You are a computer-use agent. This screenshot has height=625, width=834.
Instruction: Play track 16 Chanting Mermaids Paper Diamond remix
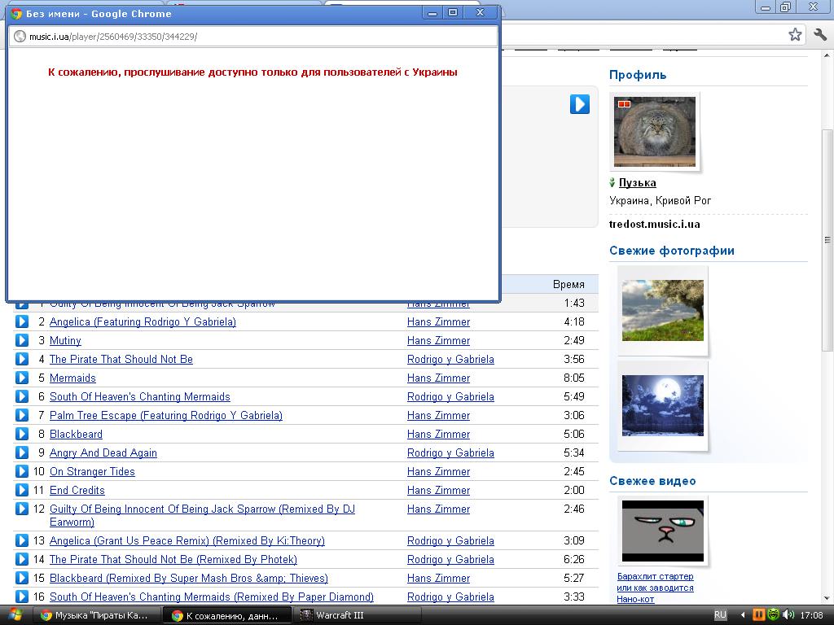(22, 597)
